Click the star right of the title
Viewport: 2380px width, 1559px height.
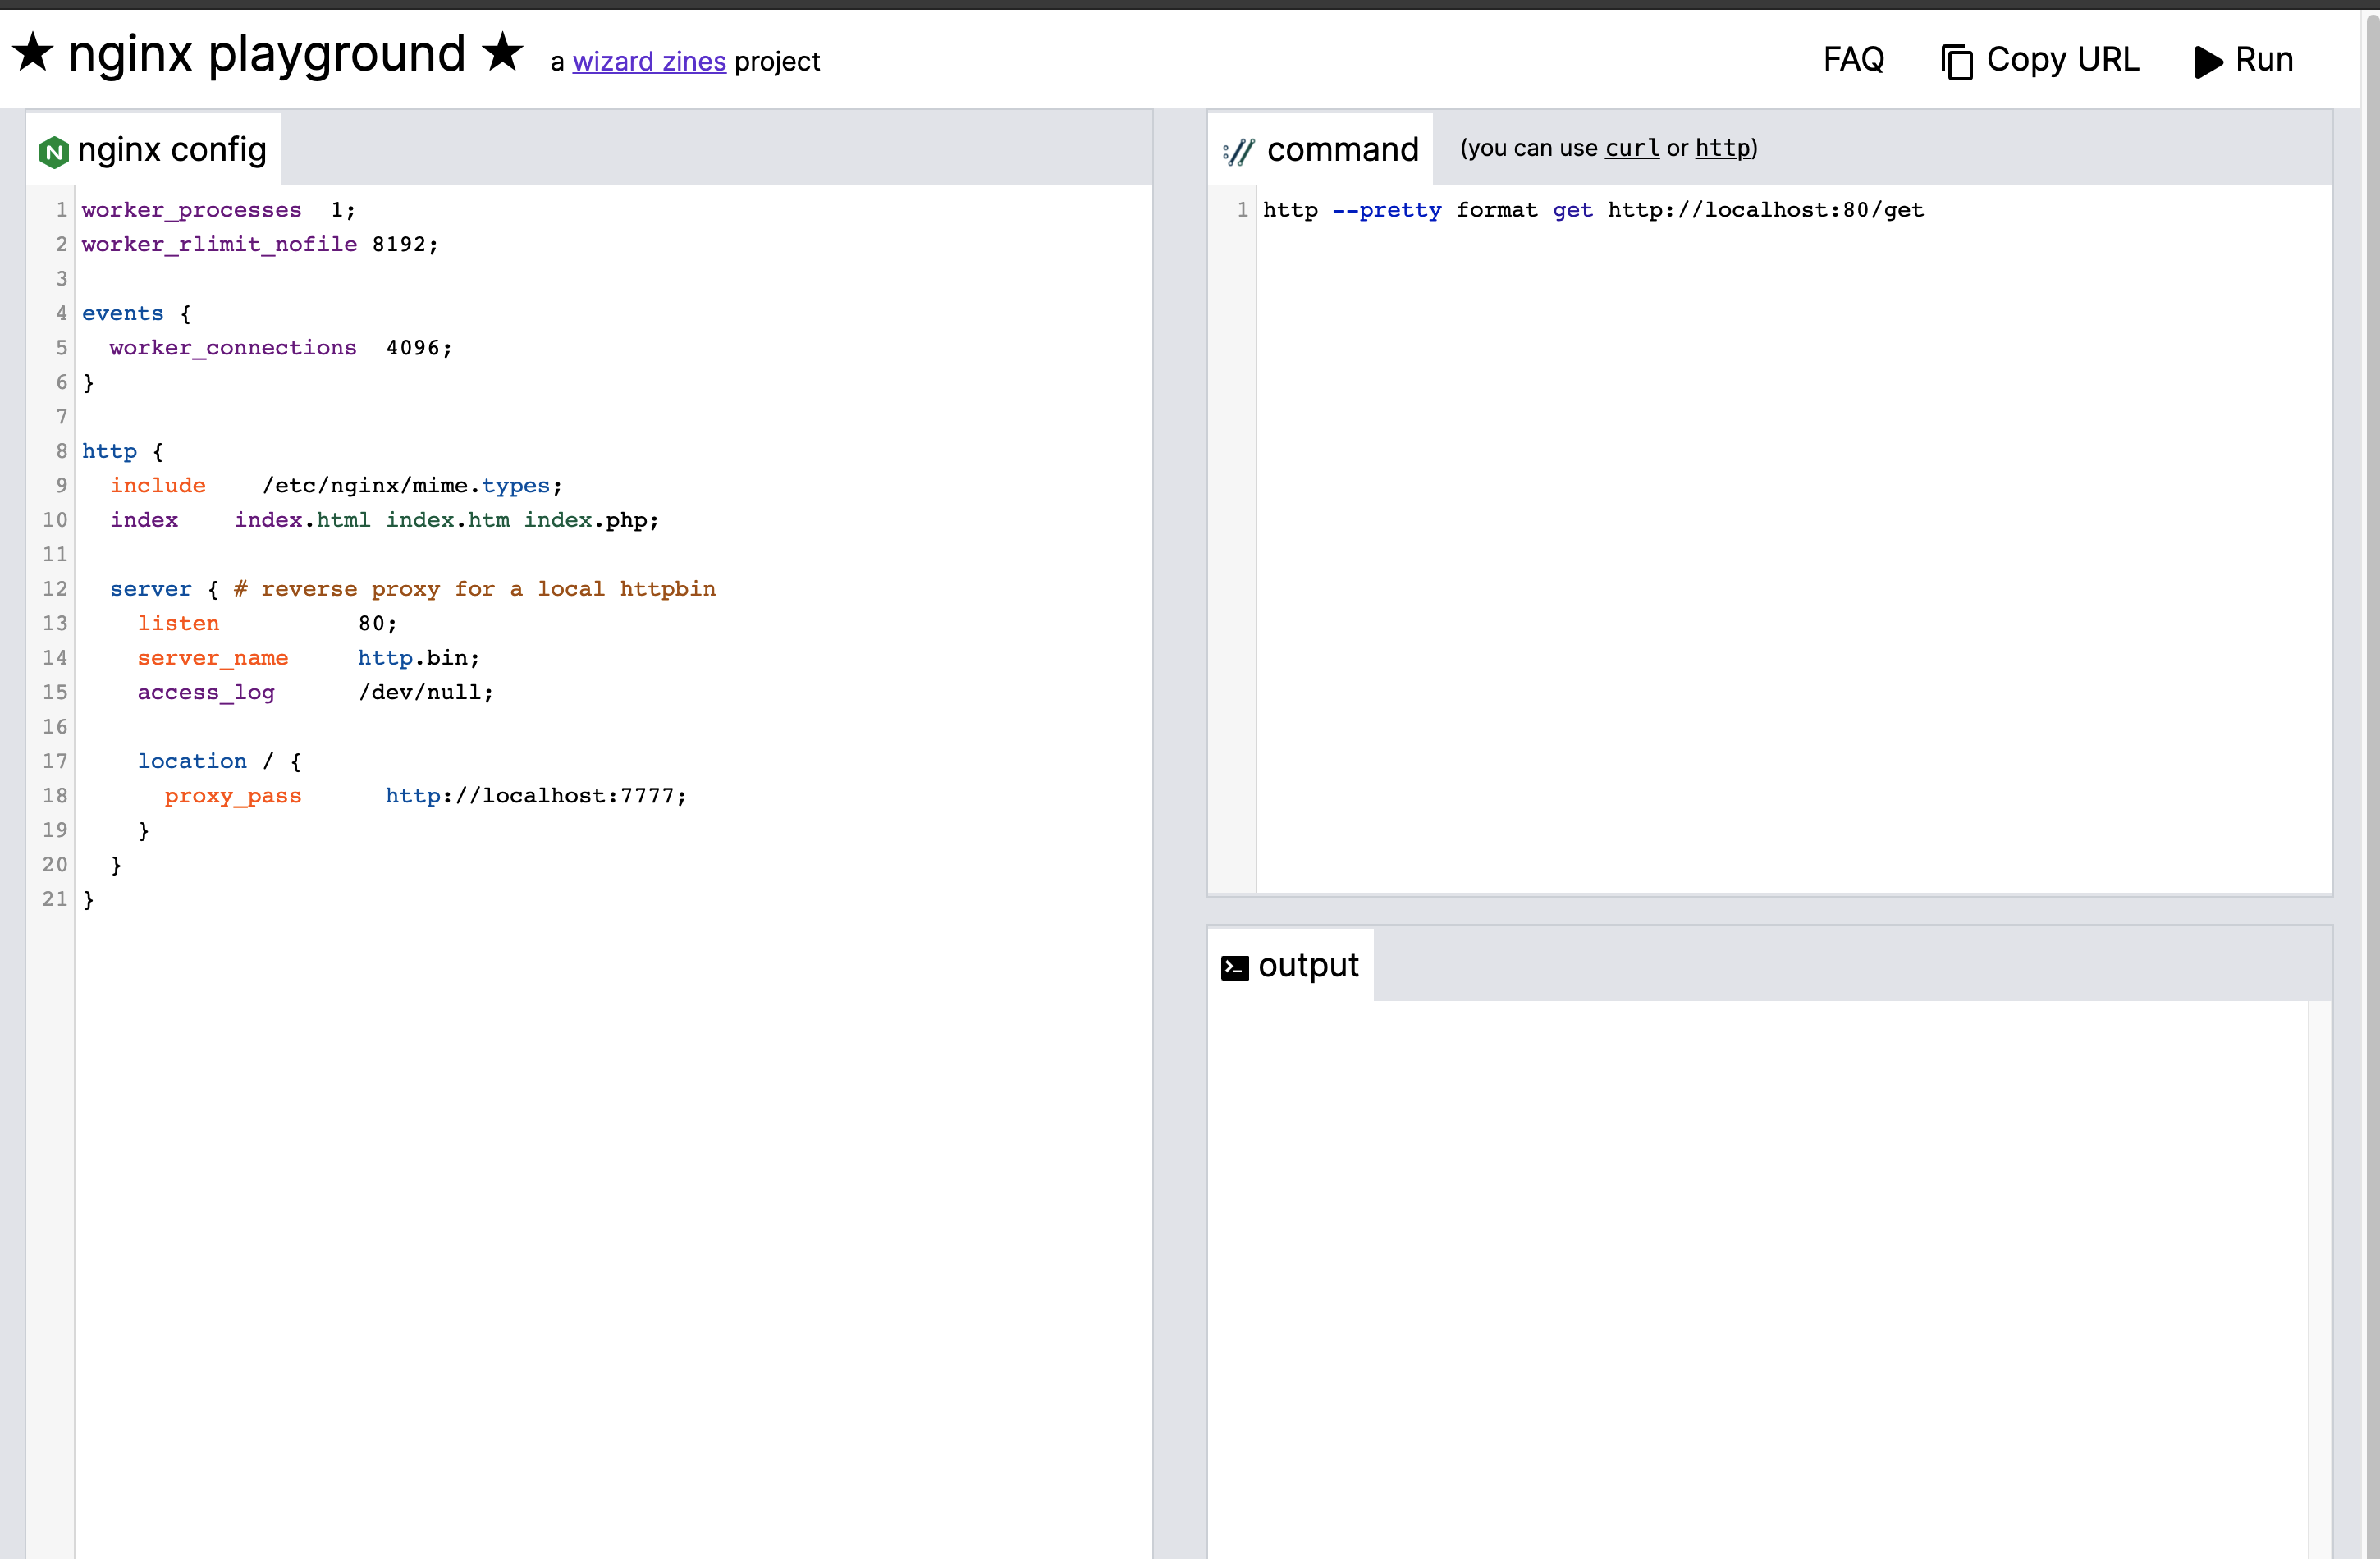[x=502, y=52]
